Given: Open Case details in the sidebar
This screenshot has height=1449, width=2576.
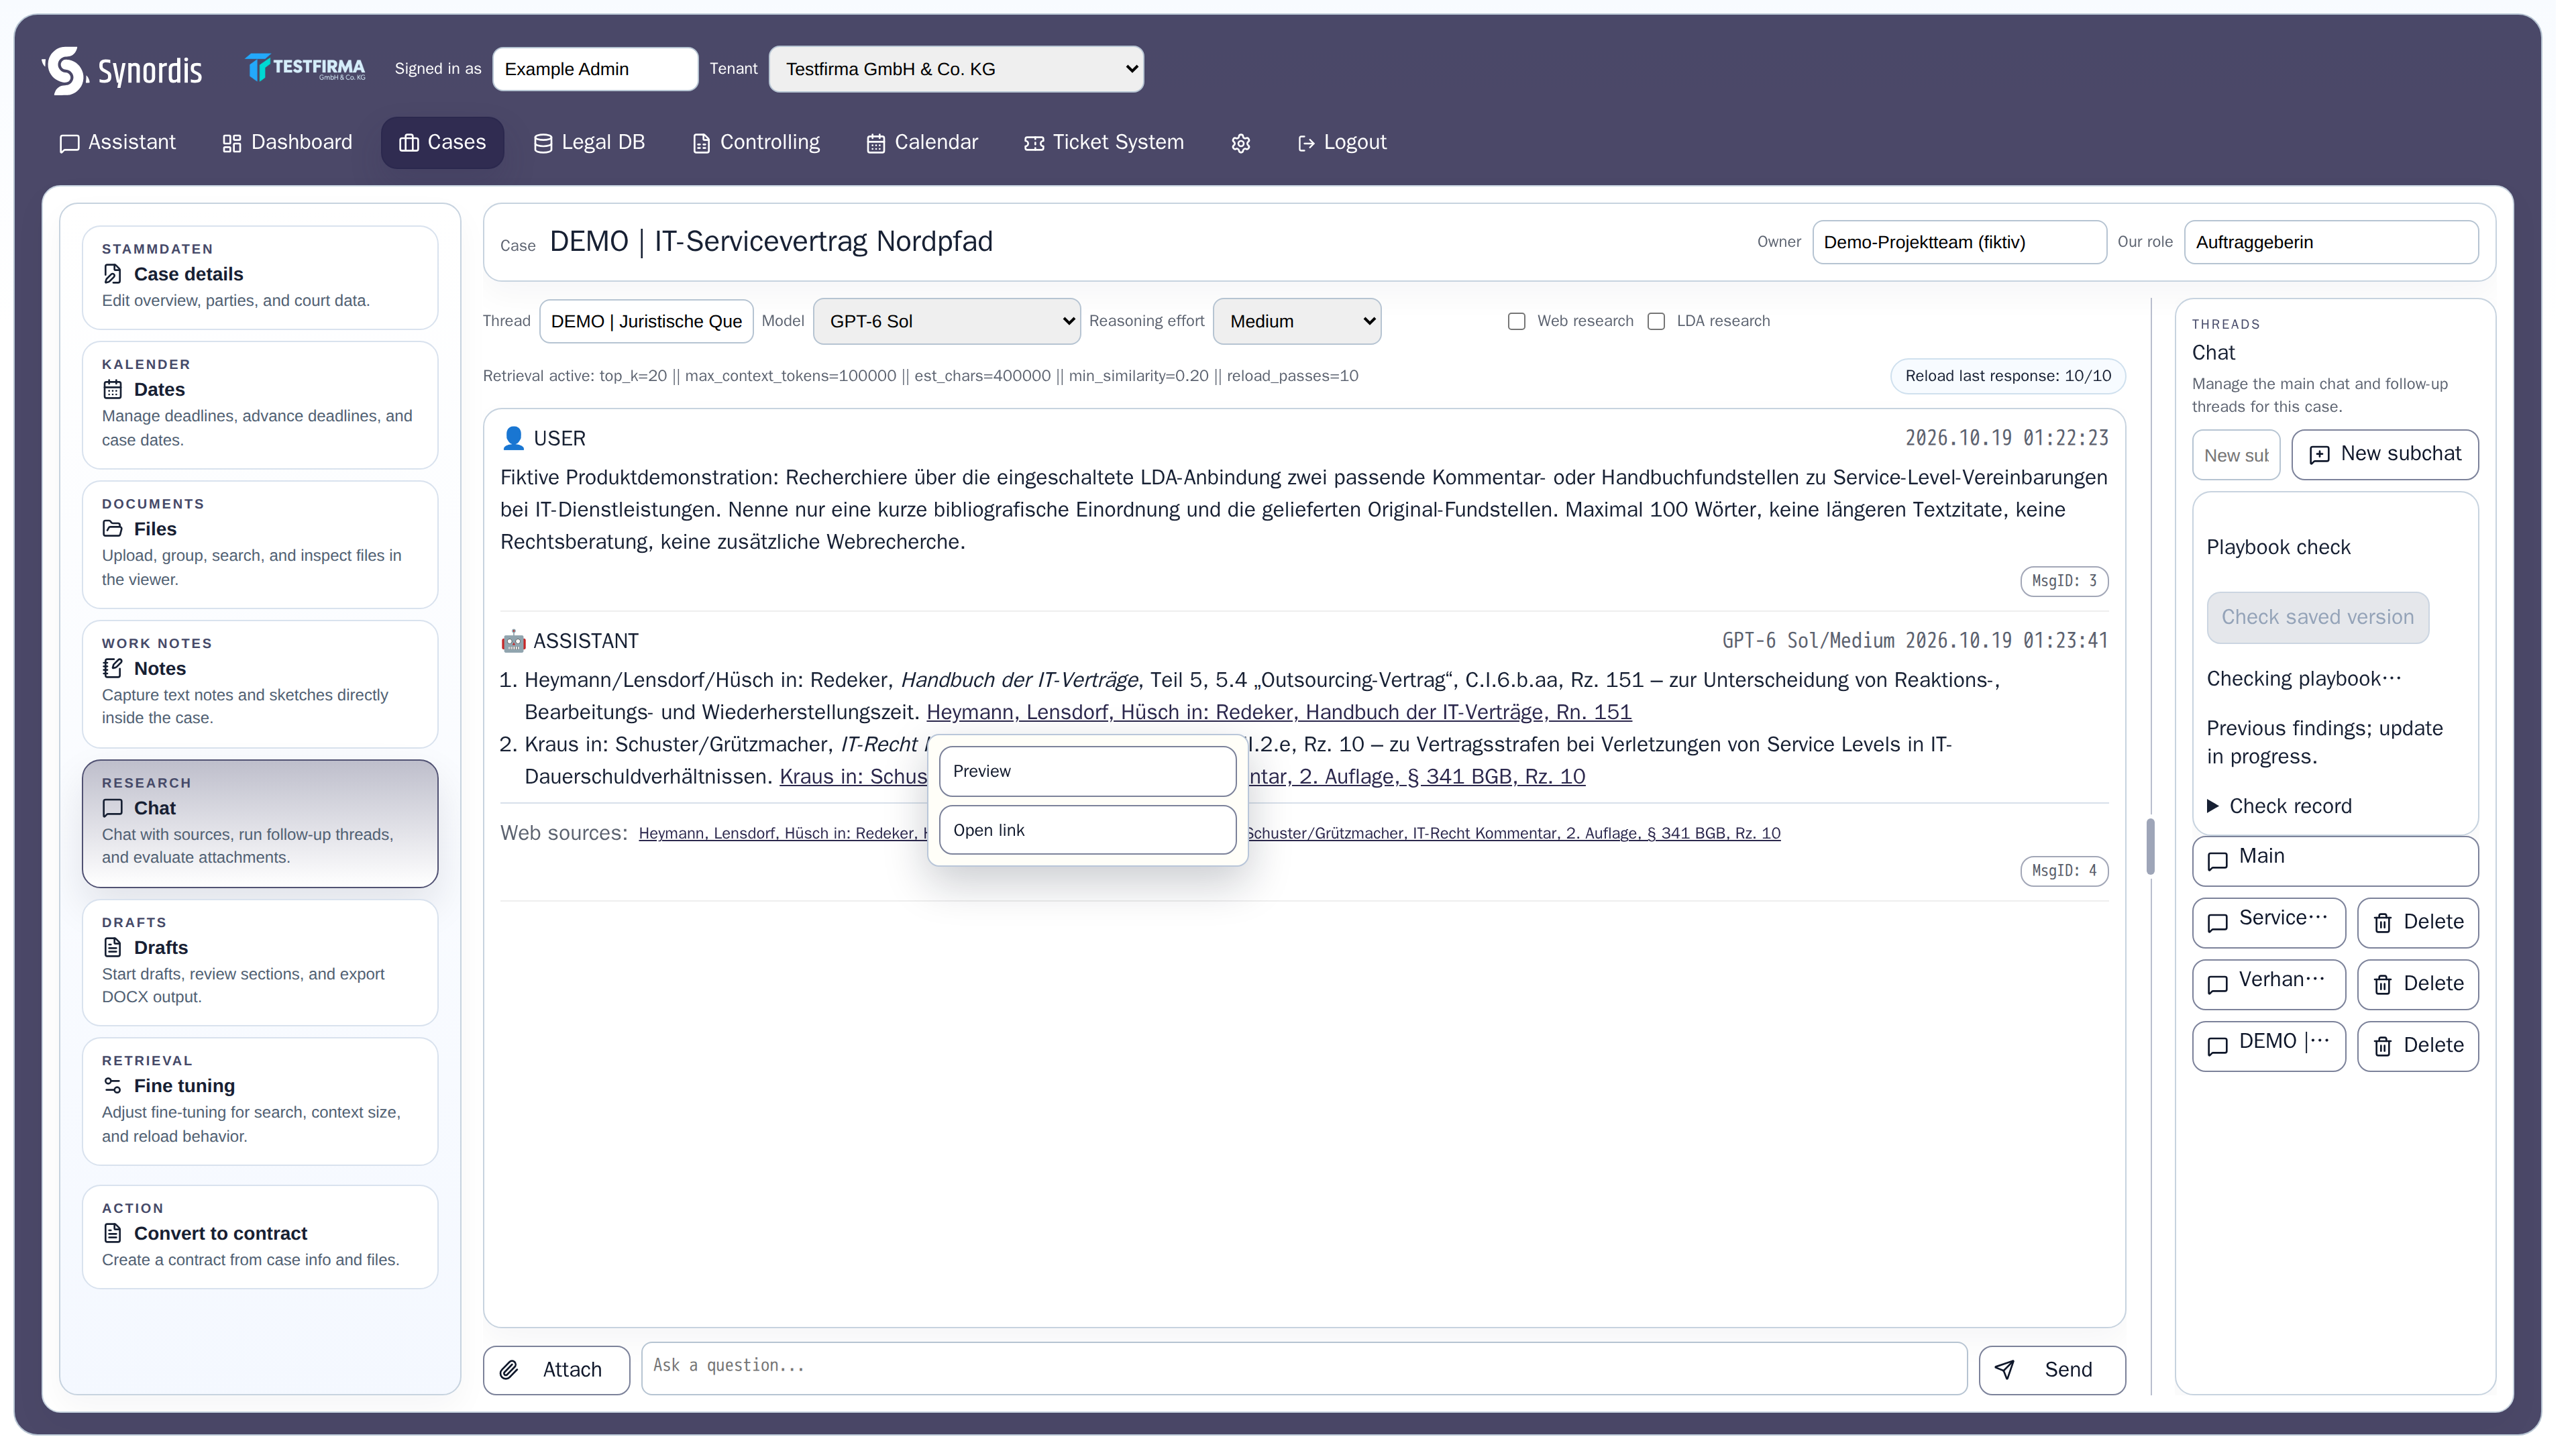Looking at the screenshot, I should (x=262, y=279).
